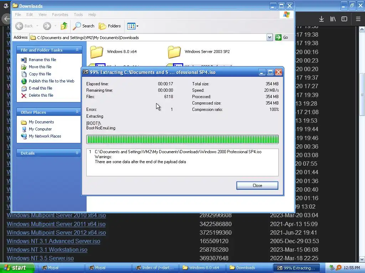Open browser Library icon
Image resolution: width=365 pixels, height=273 pixels.
point(333,19)
